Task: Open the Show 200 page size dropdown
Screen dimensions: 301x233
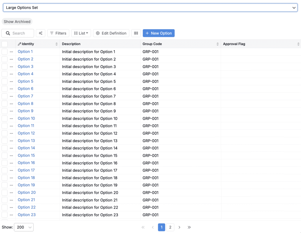Action: click(24, 227)
